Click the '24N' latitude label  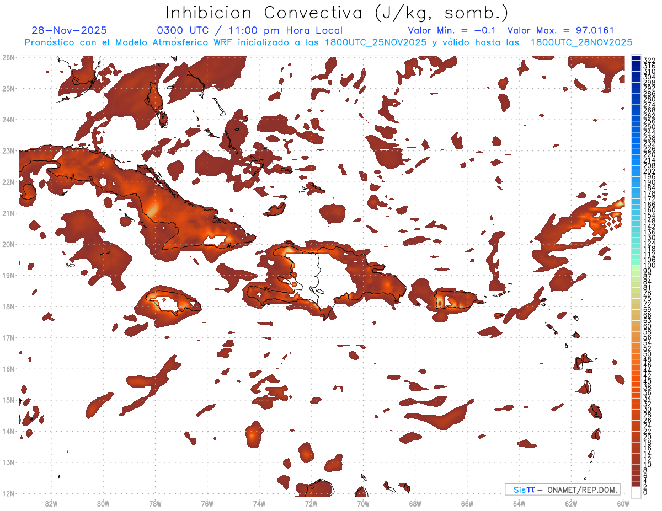pos(8,120)
